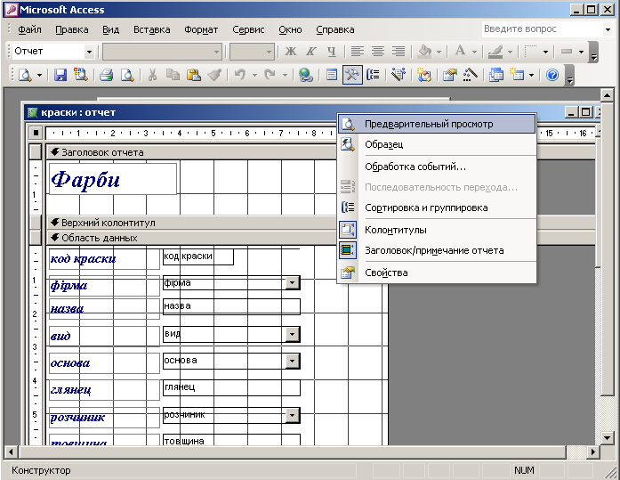620x480 pixels.
Task: Click the AutoFormat icon
Action: 399,75
